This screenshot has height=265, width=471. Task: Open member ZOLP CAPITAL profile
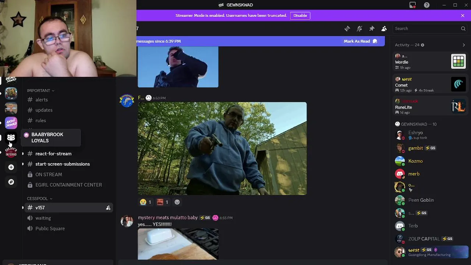(430, 239)
